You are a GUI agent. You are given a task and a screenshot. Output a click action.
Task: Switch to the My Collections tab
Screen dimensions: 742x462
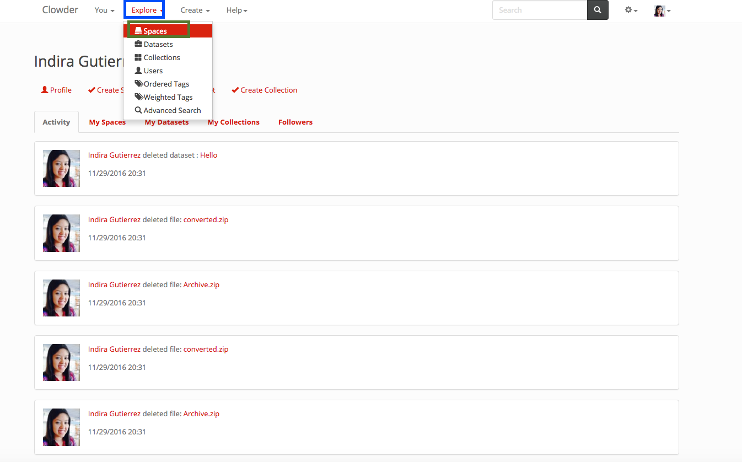pos(233,122)
